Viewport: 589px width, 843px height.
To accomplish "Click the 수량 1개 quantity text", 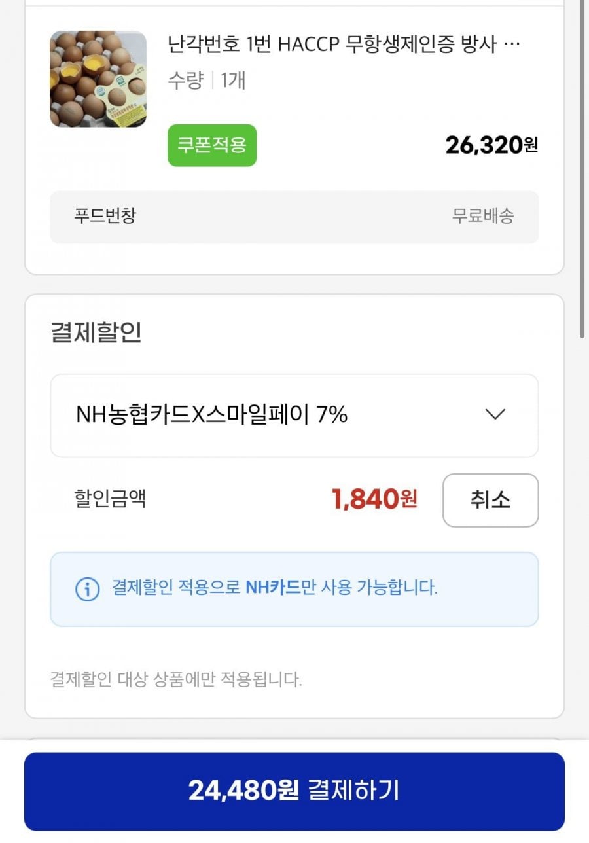I will tap(207, 81).
